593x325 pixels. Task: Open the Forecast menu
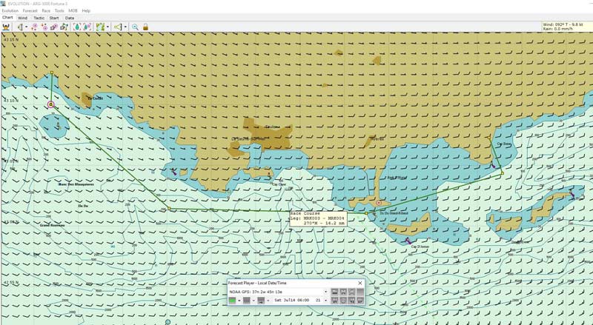[x=30, y=10]
